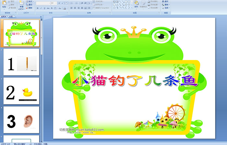Toggle italic formatting

(41, 8)
